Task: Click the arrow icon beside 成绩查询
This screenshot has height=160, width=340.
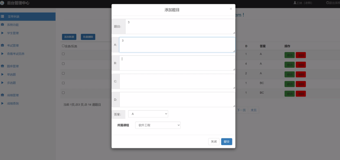Action: click(x=2, y=103)
